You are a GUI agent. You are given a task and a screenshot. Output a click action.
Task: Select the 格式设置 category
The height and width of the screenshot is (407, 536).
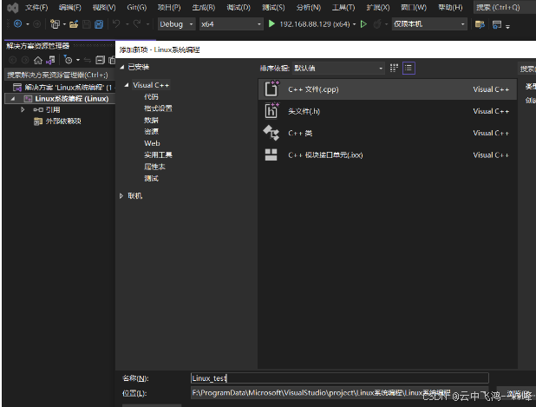coord(158,108)
